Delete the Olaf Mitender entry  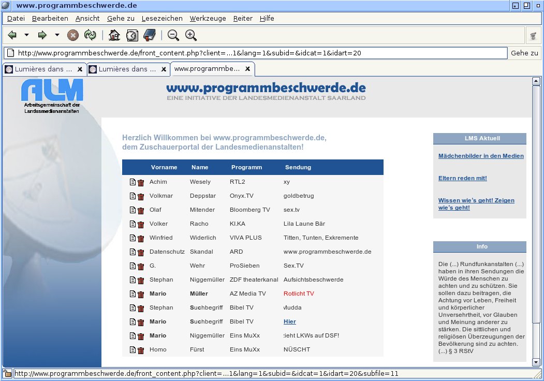tap(141, 210)
